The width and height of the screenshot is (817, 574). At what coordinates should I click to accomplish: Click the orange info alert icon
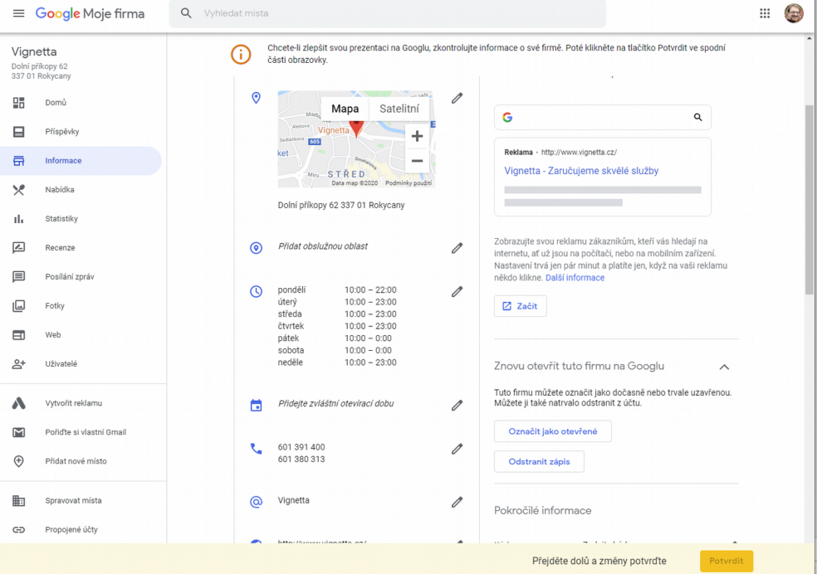(241, 54)
